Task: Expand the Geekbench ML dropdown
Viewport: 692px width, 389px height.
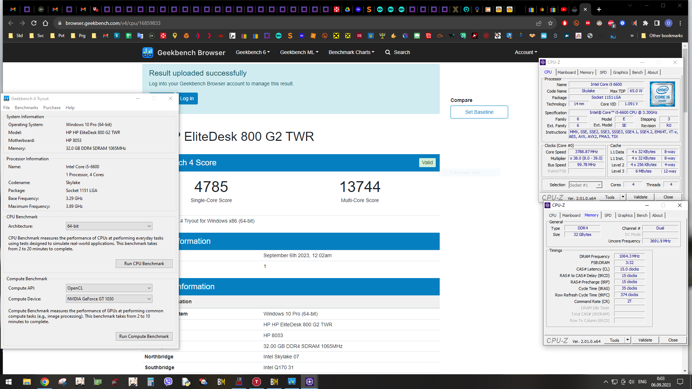Action: (x=299, y=52)
